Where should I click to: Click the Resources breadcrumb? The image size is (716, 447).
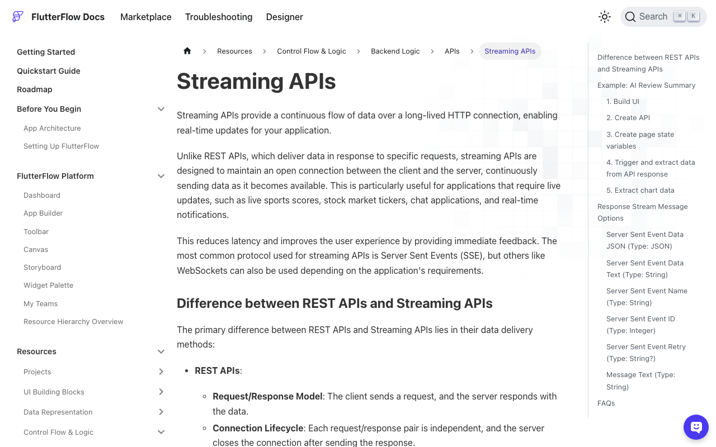(234, 51)
